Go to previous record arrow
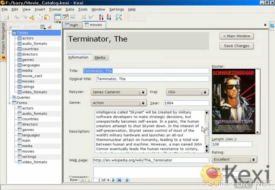275x190 pixels. (89, 180)
